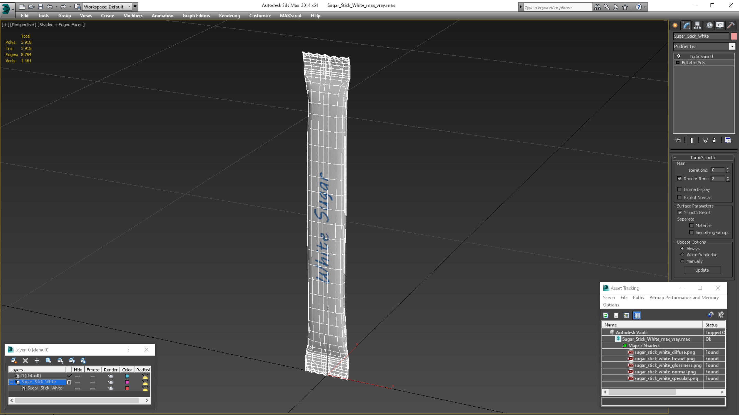This screenshot has height=415, width=739.
Task: Click Create New Layer icon in Layer window
Action: 14,361
